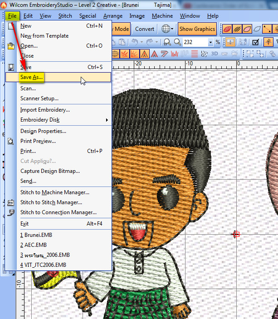The image size is (278, 319).
Task: Open recent file 2 AEC.EMB
Action: [x=34, y=245]
